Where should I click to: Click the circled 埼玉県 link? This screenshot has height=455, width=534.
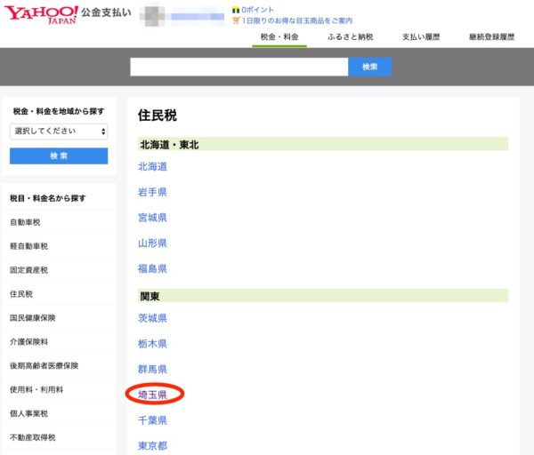(x=152, y=394)
